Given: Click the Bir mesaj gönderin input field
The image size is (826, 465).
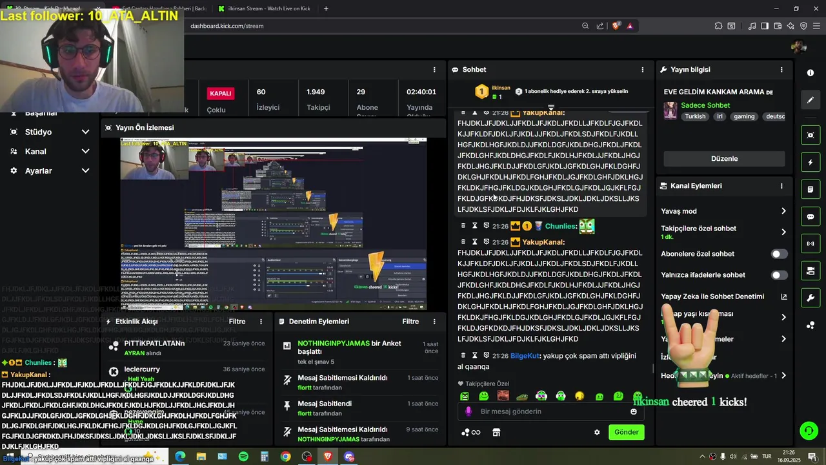Looking at the screenshot, I should 550,411.
